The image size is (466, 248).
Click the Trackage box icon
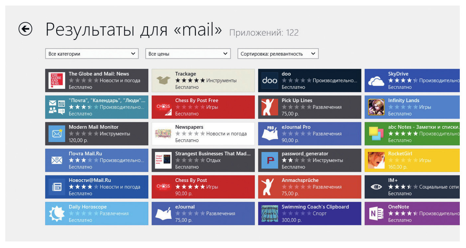pyautogui.click(x=163, y=80)
